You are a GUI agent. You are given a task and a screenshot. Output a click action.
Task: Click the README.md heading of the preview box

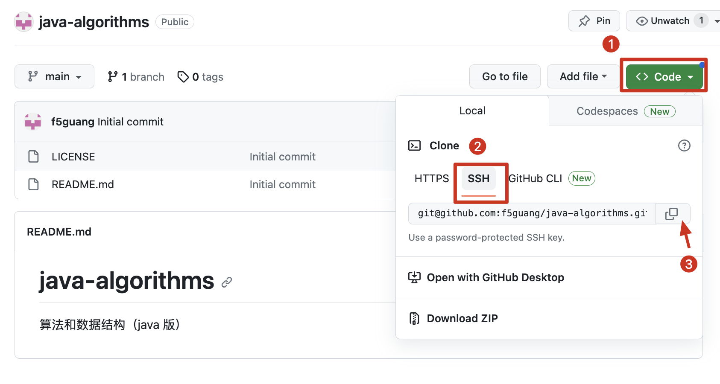coord(59,232)
